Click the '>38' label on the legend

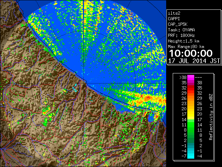click(183, 78)
